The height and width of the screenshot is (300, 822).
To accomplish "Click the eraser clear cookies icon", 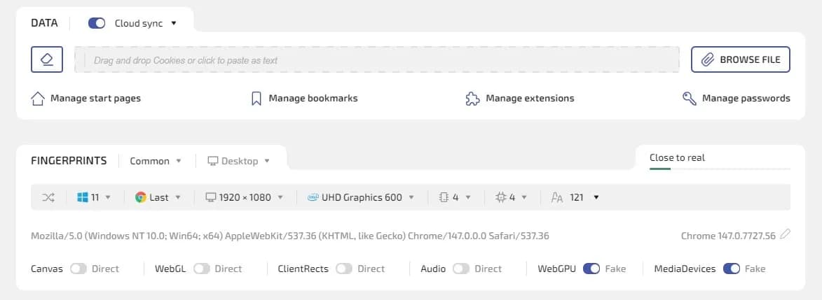I will [47, 59].
